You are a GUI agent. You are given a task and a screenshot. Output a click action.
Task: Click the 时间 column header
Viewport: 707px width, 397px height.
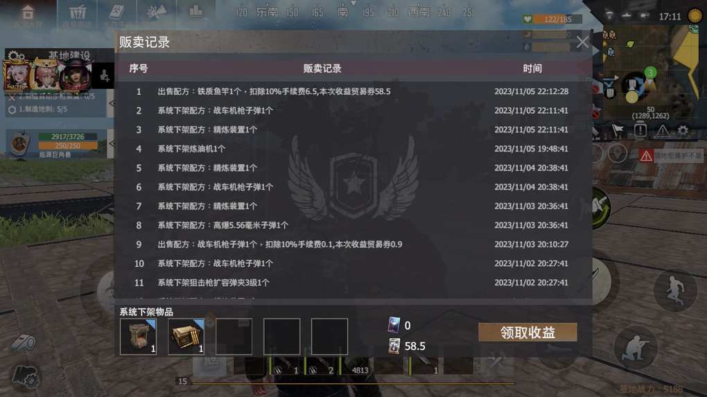(532, 69)
